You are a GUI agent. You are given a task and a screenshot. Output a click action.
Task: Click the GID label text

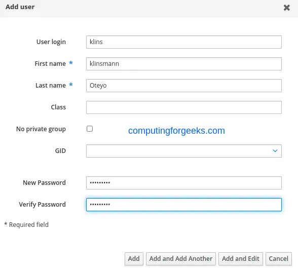click(60, 151)
